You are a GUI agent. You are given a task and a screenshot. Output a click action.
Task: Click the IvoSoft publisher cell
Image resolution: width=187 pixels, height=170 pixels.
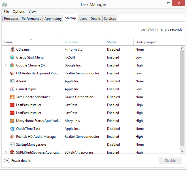pos(70,57)
